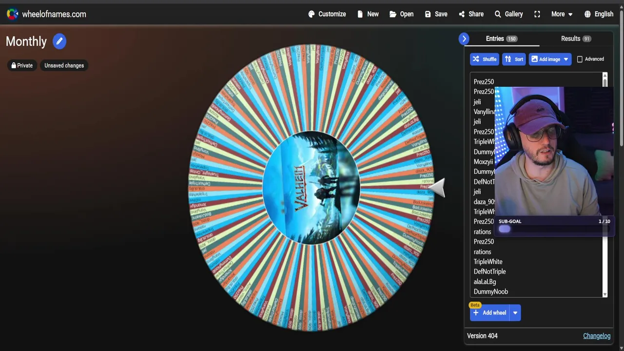
Task: Open the Add image dropdown arrow
Action: 566,59
